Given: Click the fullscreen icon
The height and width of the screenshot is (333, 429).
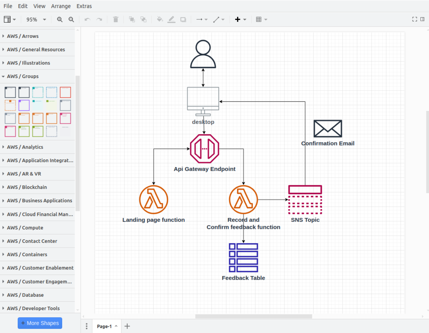Looking at the screenshot, I should [414, 19].
